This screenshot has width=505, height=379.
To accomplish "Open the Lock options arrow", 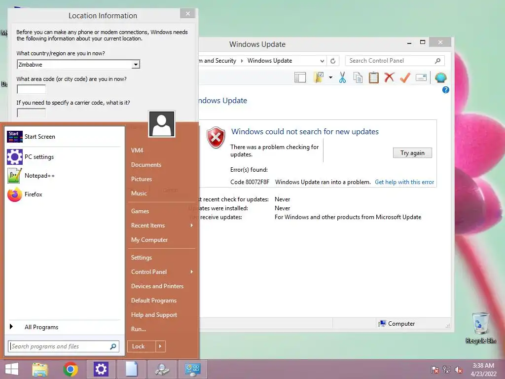I will pos(160,346).
